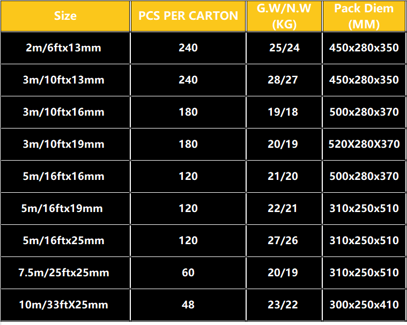Click the PCS PER CARTON header
The width and height of the screenshot is (407, 325).
188,16
